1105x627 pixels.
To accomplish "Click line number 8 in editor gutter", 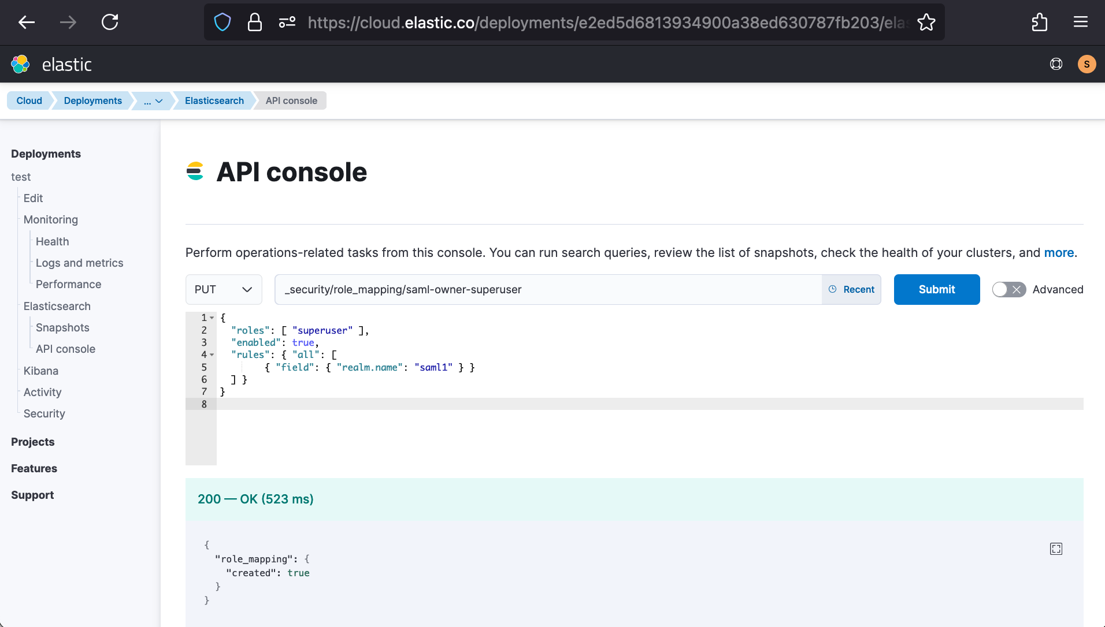I will coord(204,404).
